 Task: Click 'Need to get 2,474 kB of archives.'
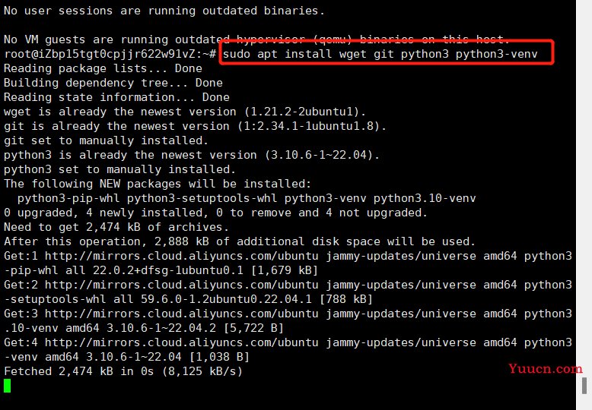click(116, 227)
